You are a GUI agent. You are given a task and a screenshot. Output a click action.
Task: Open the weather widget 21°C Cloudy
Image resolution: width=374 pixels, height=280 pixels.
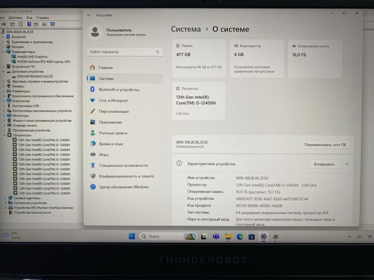pyautogui.click(x=12, y=236)
